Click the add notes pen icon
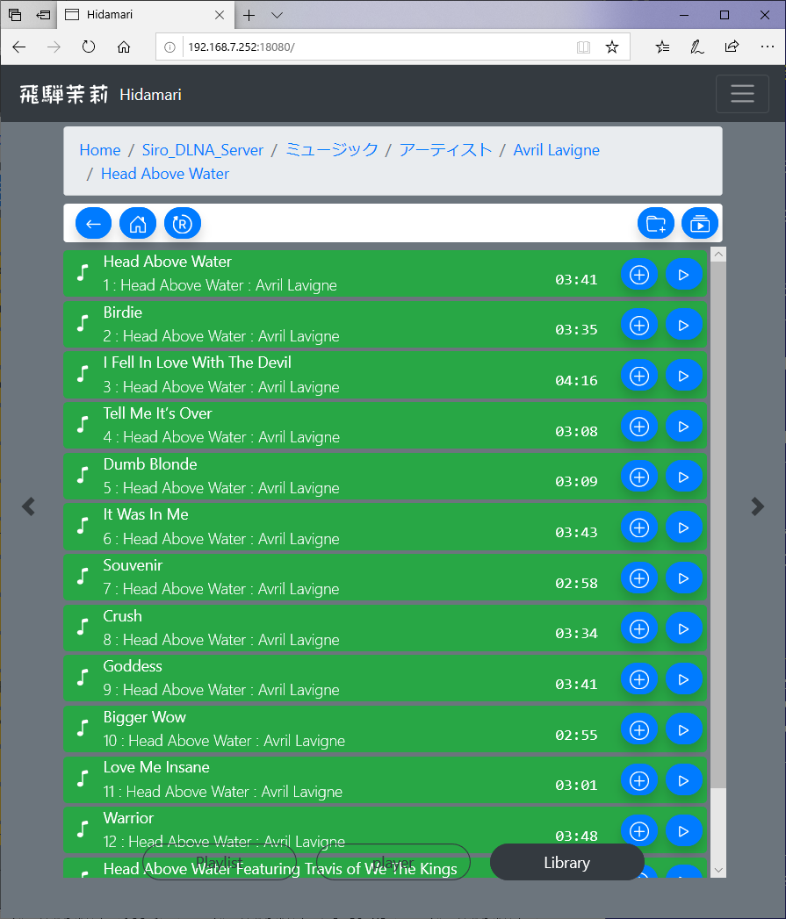The width and height of the screenshot is (786, 919). click(696, 47)
